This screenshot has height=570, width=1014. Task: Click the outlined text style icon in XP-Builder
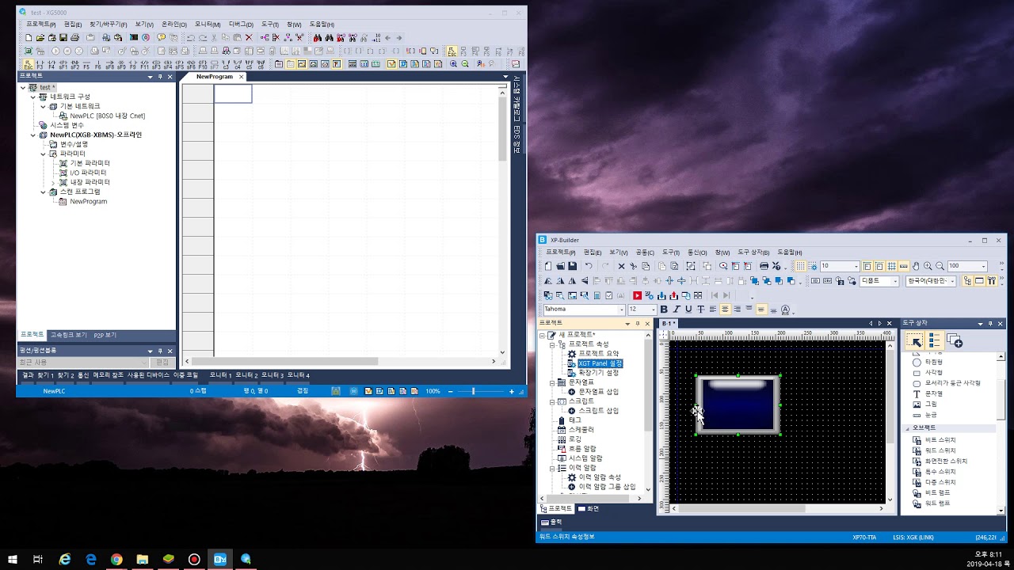(x=785, y=310)
